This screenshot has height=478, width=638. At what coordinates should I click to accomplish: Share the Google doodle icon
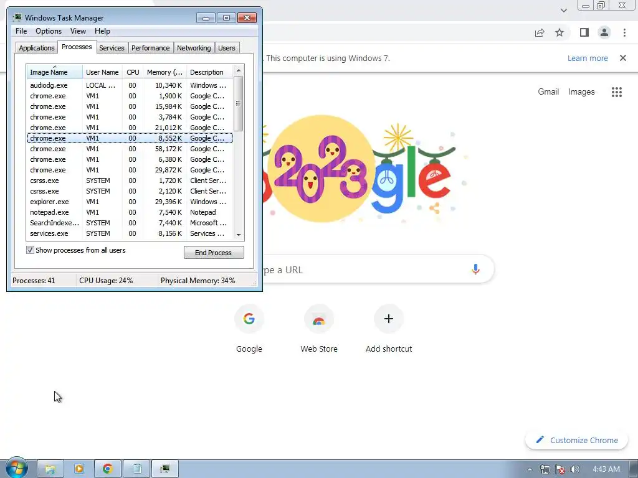point(434,209)
